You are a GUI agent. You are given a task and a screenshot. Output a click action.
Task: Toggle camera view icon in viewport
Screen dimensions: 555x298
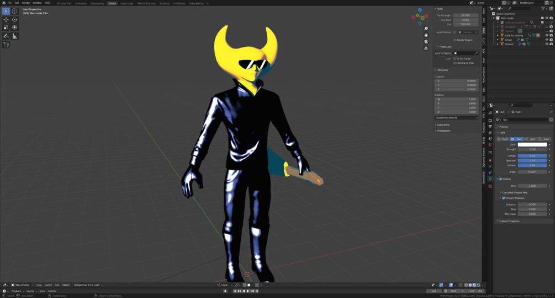click(426, 41)
